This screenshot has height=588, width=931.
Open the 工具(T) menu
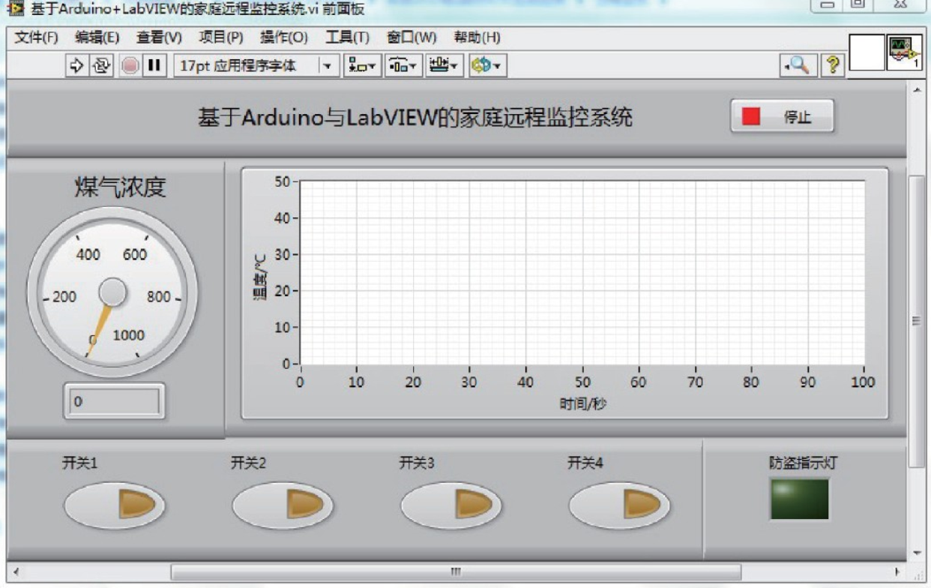click(x=347, y=37)
